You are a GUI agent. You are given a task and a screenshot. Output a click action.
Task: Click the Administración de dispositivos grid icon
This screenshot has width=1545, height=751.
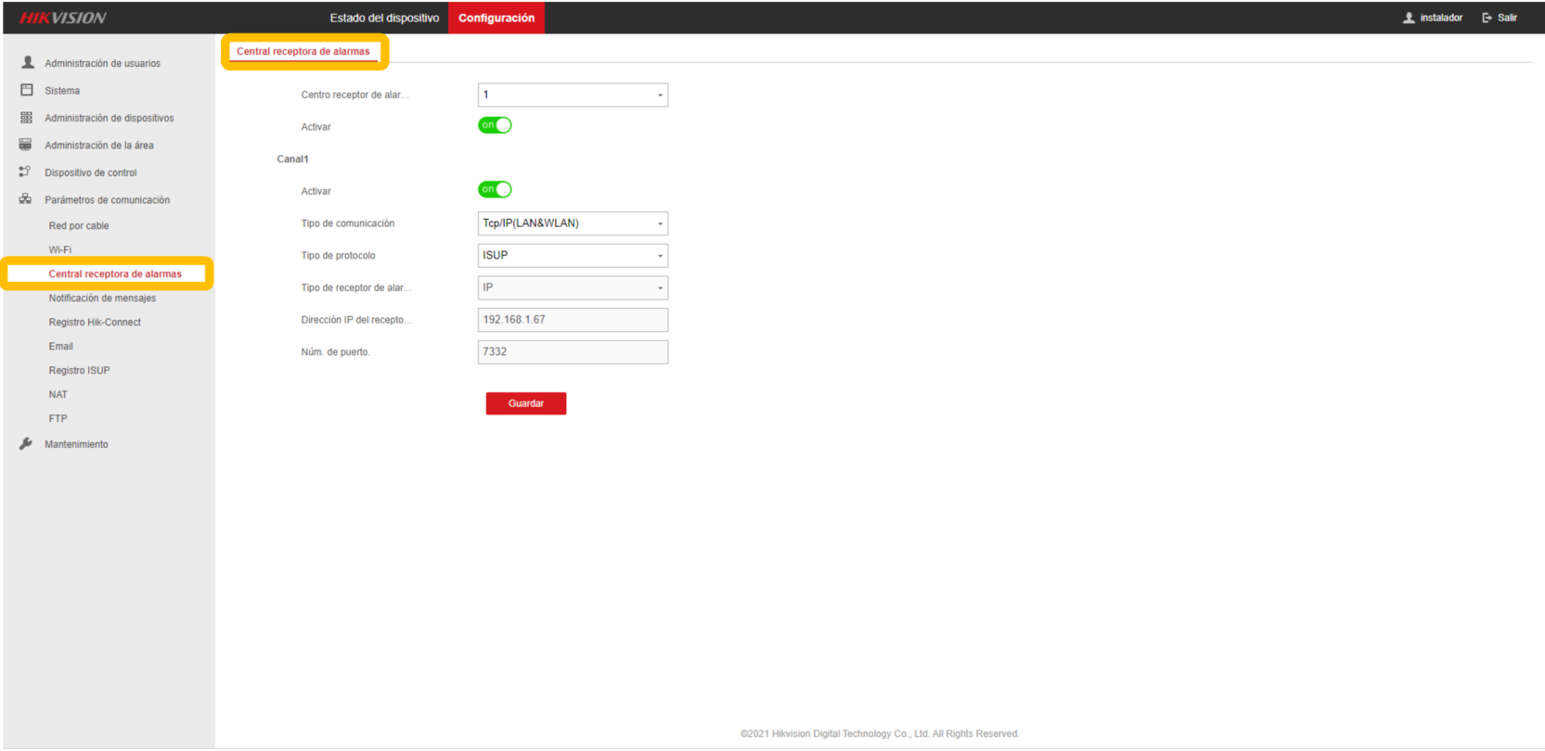[x=26, y=118]
